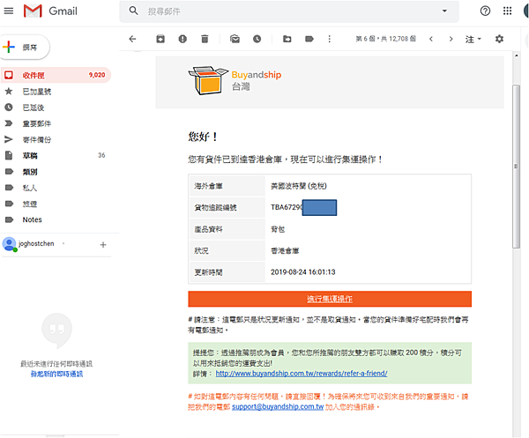This screenshot has width=529, height=438.
Task: Compose a new email
Action: [x=25, y=48]
